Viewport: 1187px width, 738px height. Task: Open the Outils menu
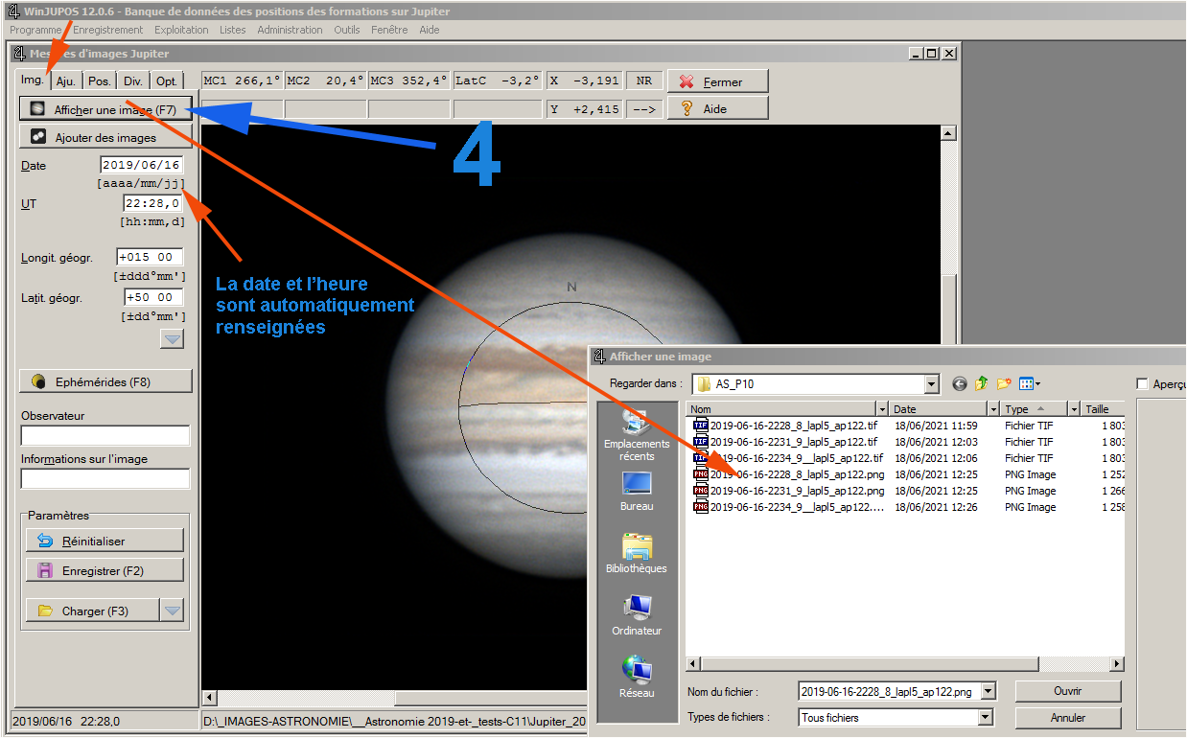coord(347,30)
